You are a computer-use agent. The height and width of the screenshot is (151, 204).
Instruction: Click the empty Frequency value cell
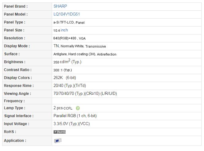point(127,101)
